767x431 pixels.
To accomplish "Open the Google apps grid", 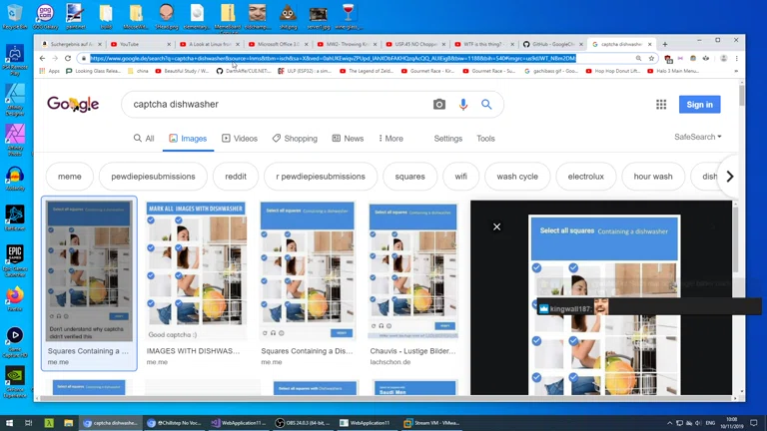I will click(x=661, y=105).
